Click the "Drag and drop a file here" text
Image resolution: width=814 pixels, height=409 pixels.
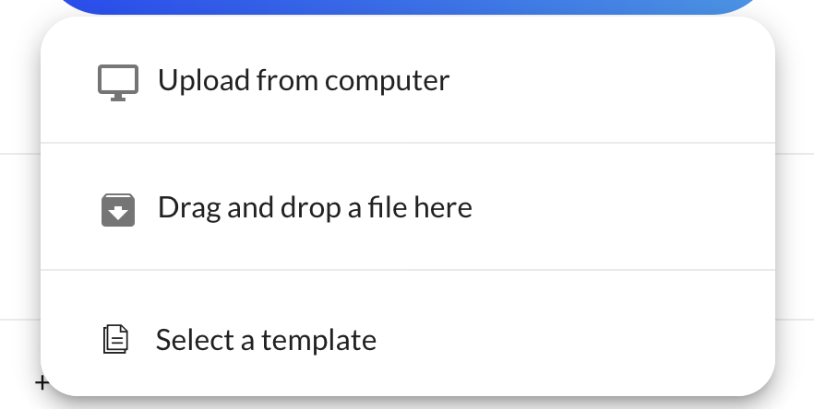[315, 207]
